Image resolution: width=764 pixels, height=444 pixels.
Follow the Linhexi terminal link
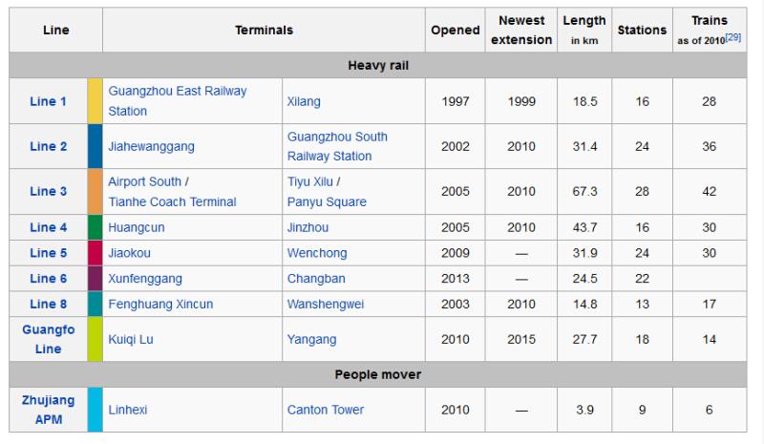point(128,410)
